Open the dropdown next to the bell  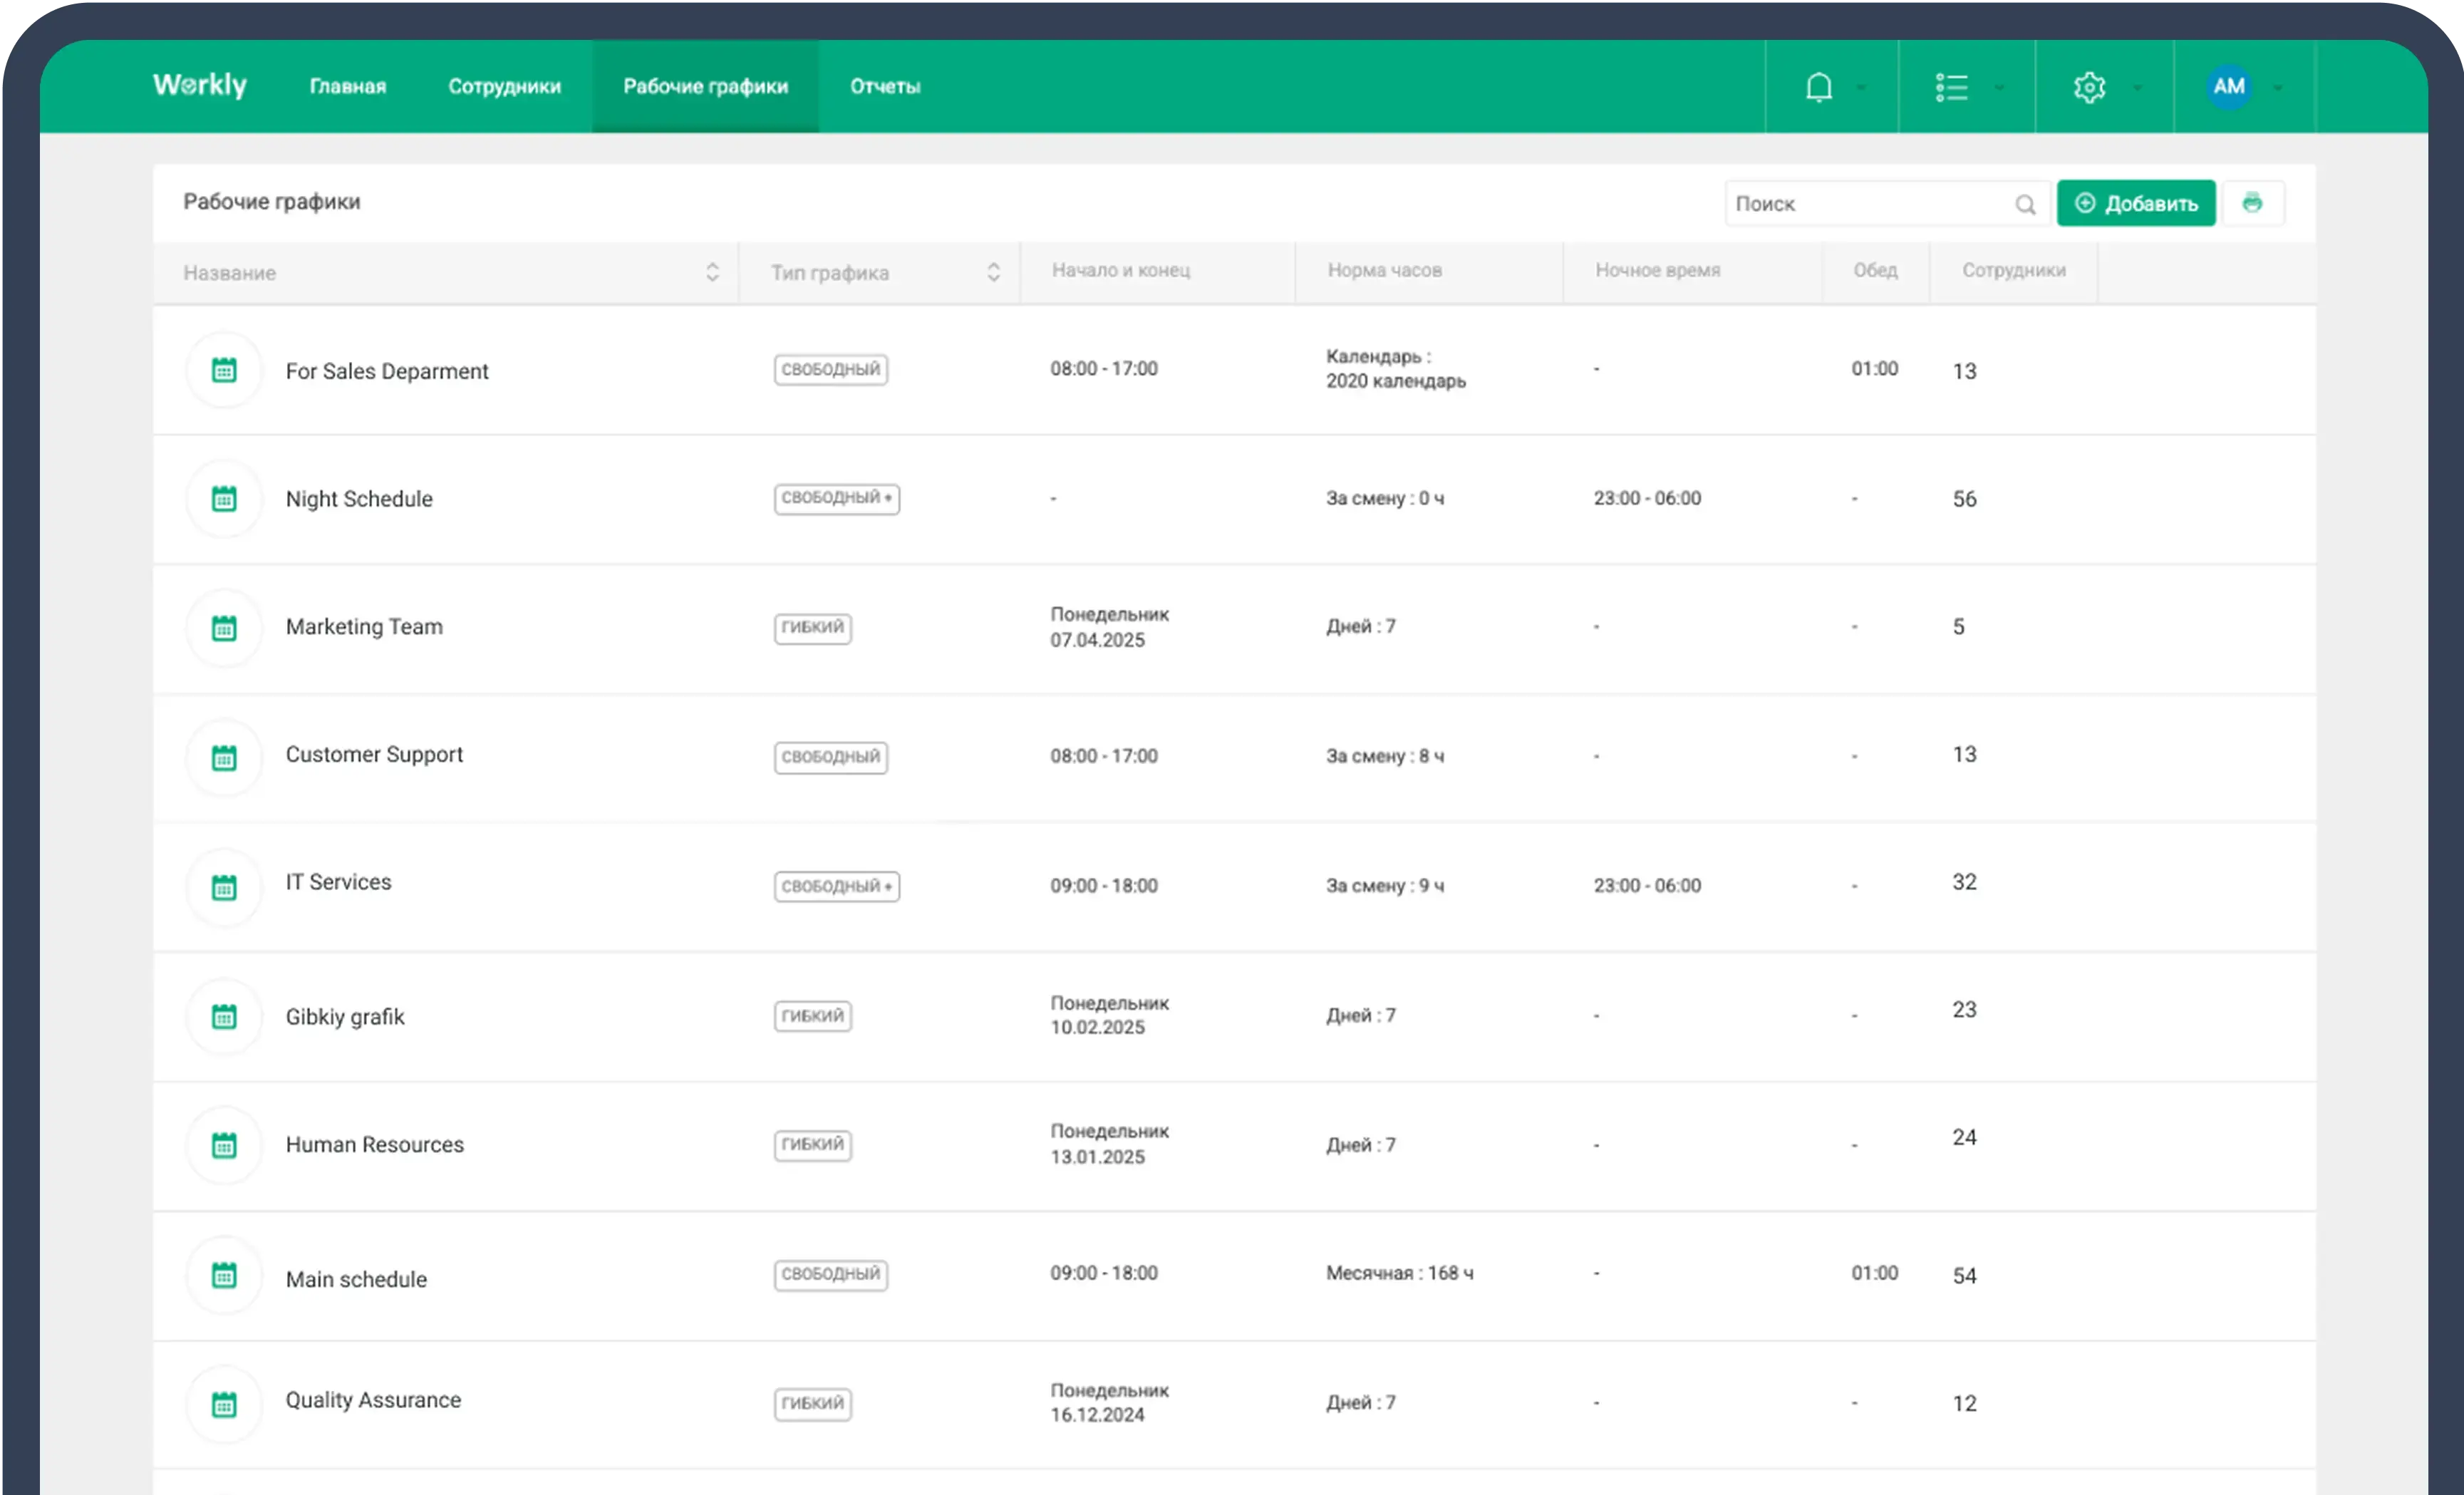(x=1861, y=86)
